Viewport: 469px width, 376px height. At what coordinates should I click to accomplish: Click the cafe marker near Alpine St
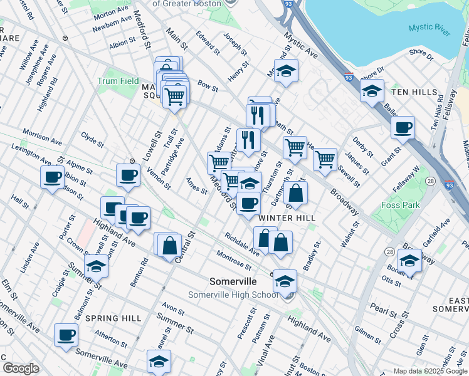[53, 176]
